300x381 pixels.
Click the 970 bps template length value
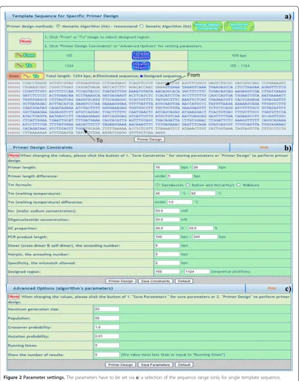click(239, 55)
